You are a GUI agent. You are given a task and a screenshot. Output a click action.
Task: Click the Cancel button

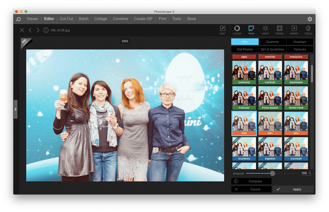coord(251,189)
